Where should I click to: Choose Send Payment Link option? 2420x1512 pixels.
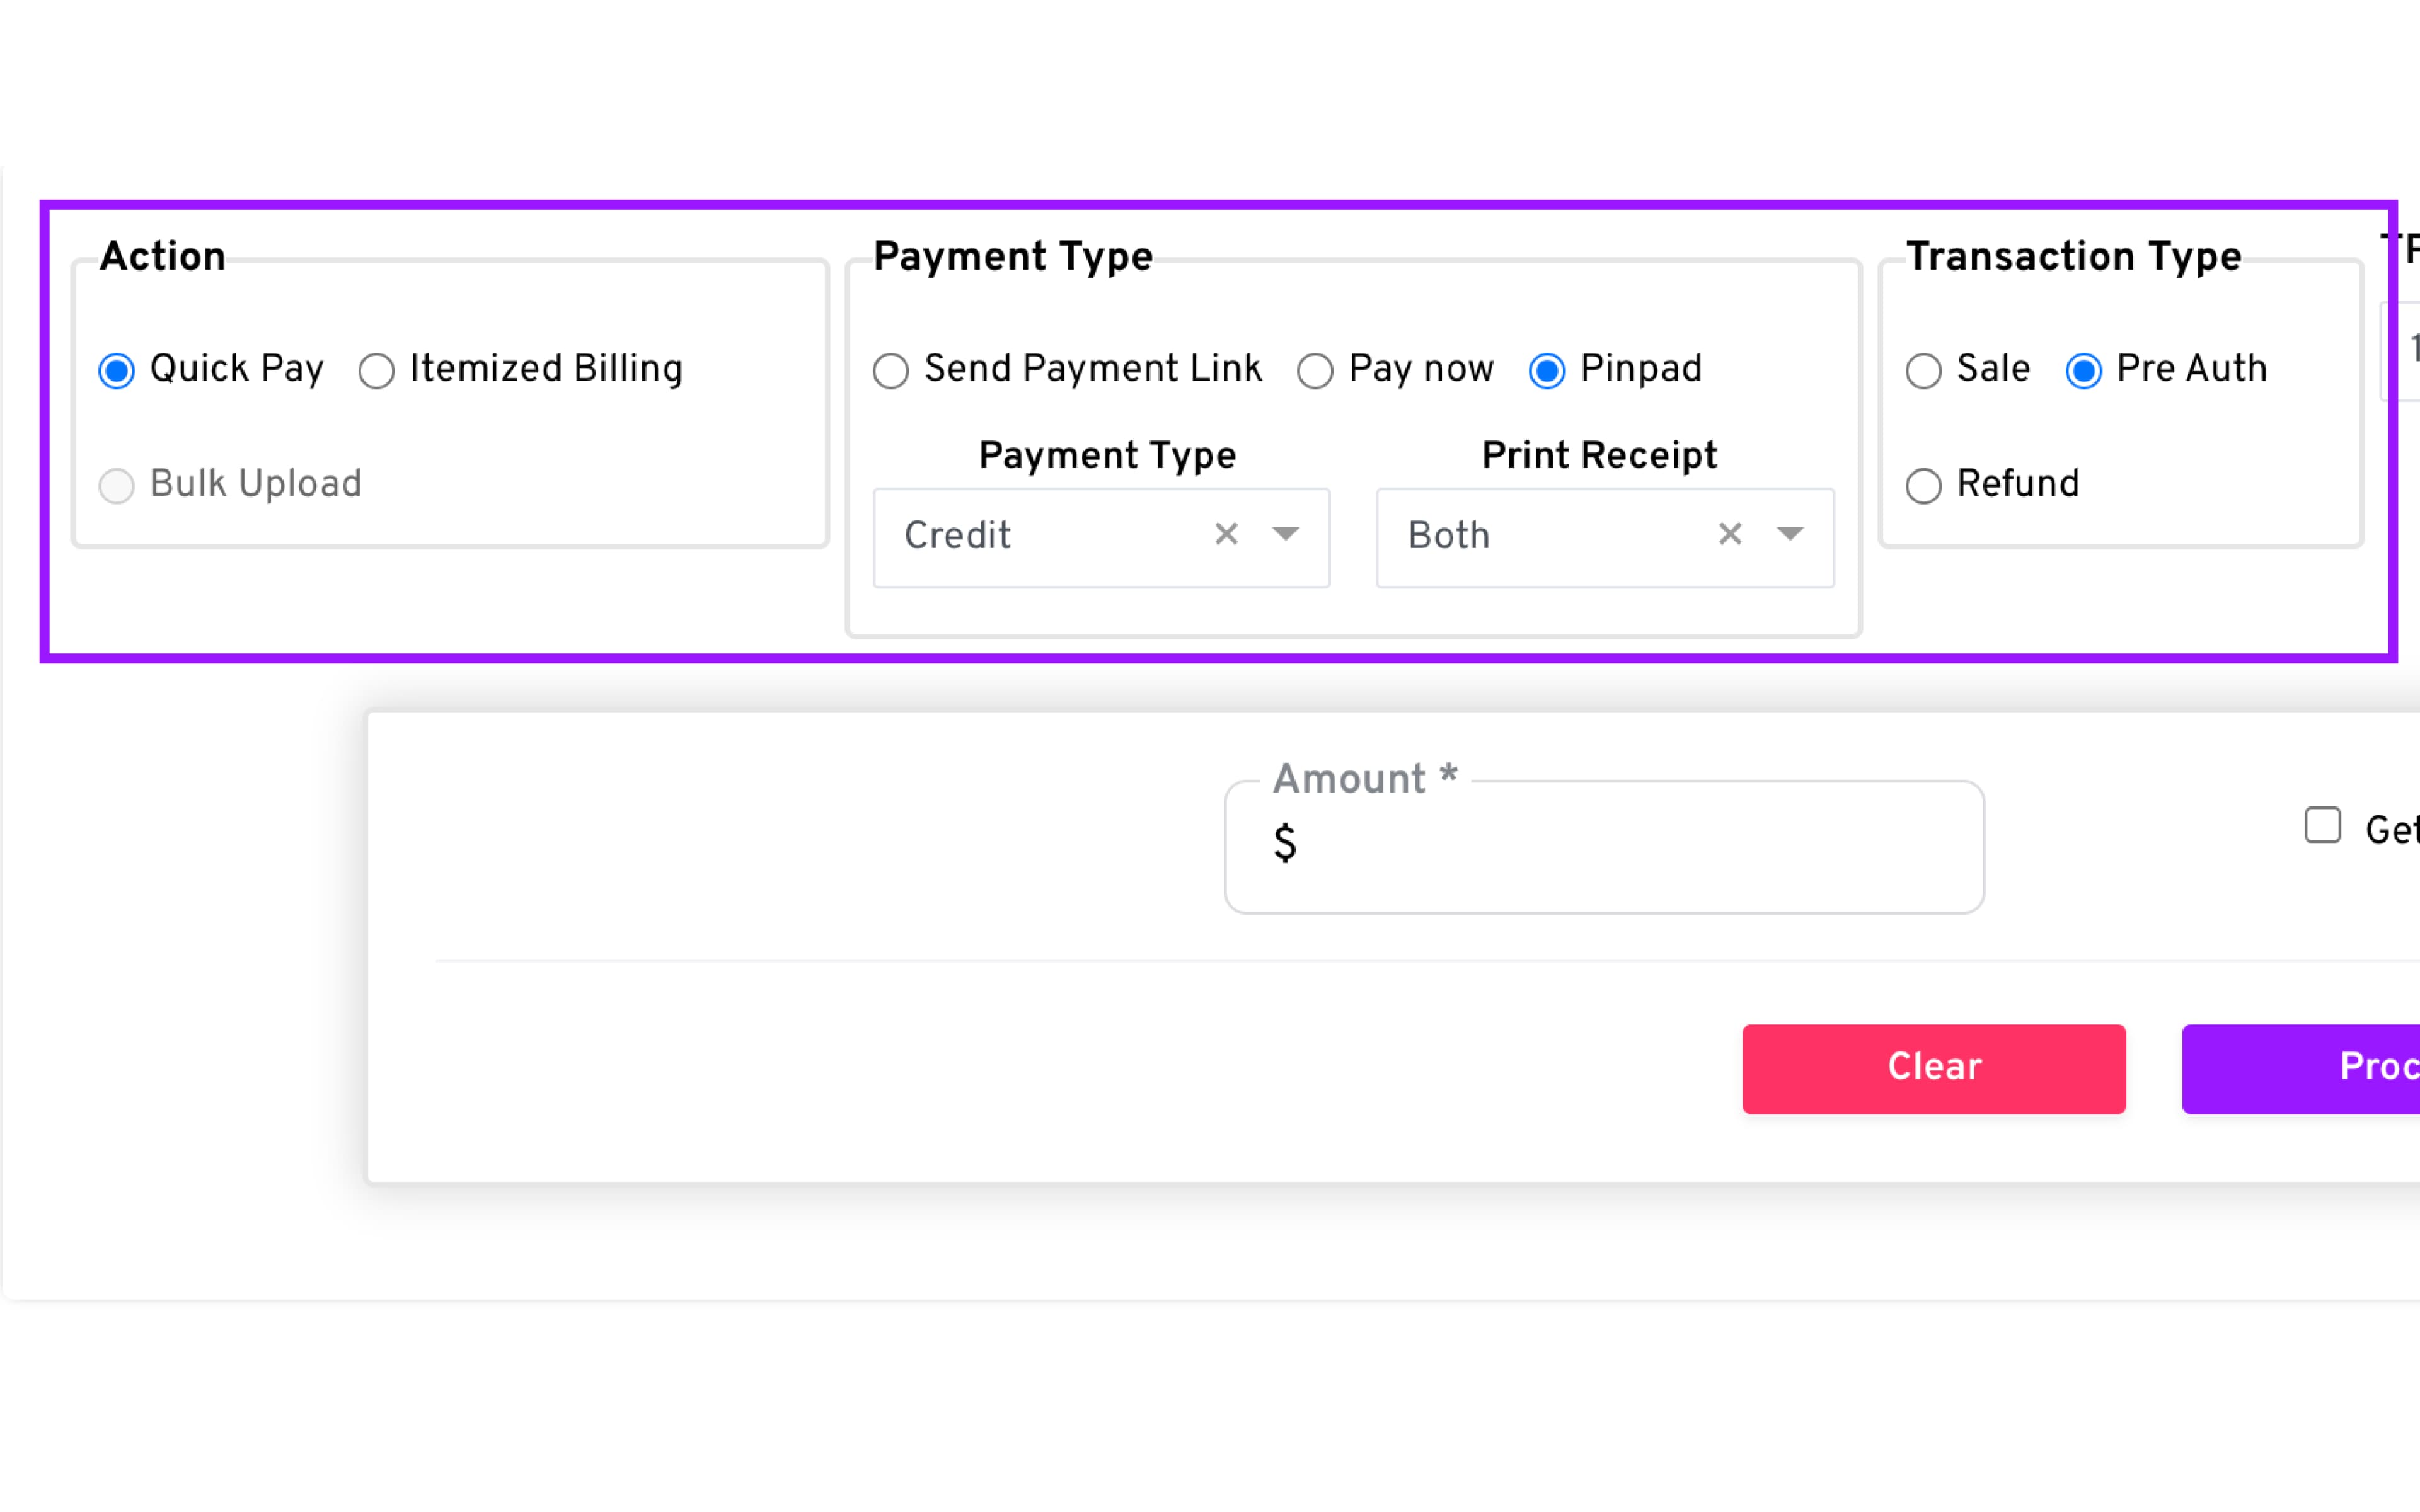pos(891,371)
